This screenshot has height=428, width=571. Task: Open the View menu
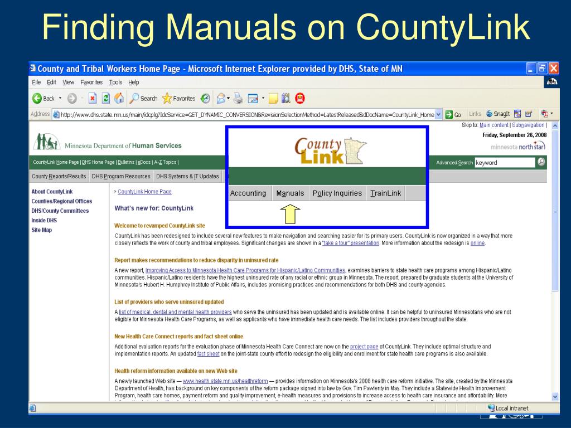[68, 82]
